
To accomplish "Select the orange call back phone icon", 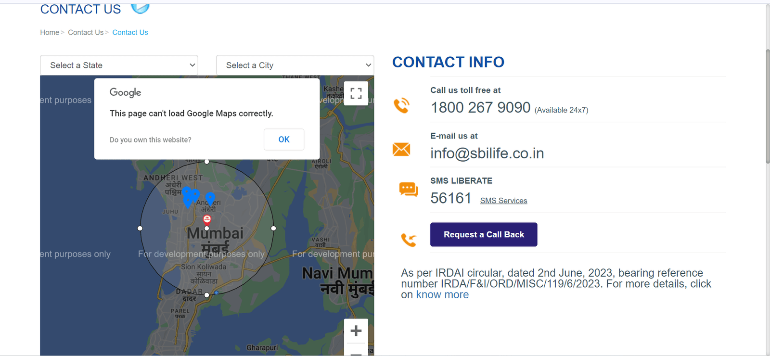I will 409,240.
